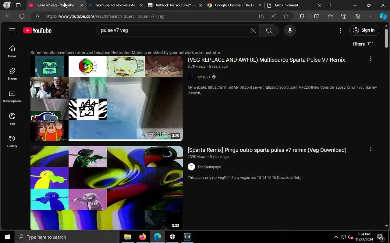Screen dimensions: 390x243
Task: Click the app available icon in address bar
Action: tap(261, 16)
